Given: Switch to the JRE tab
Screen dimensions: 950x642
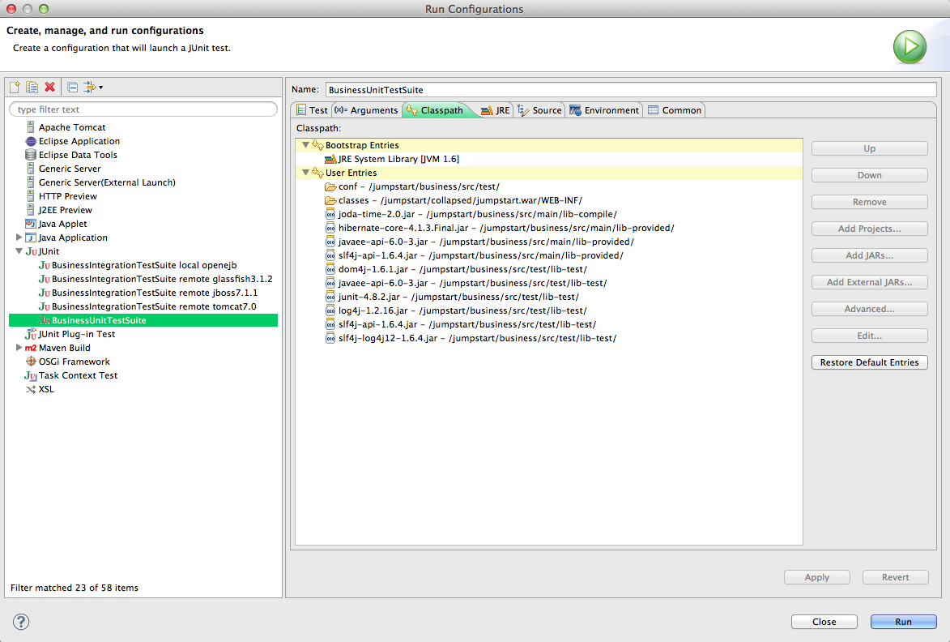Looking at the screenshot, I should point(496,110).
